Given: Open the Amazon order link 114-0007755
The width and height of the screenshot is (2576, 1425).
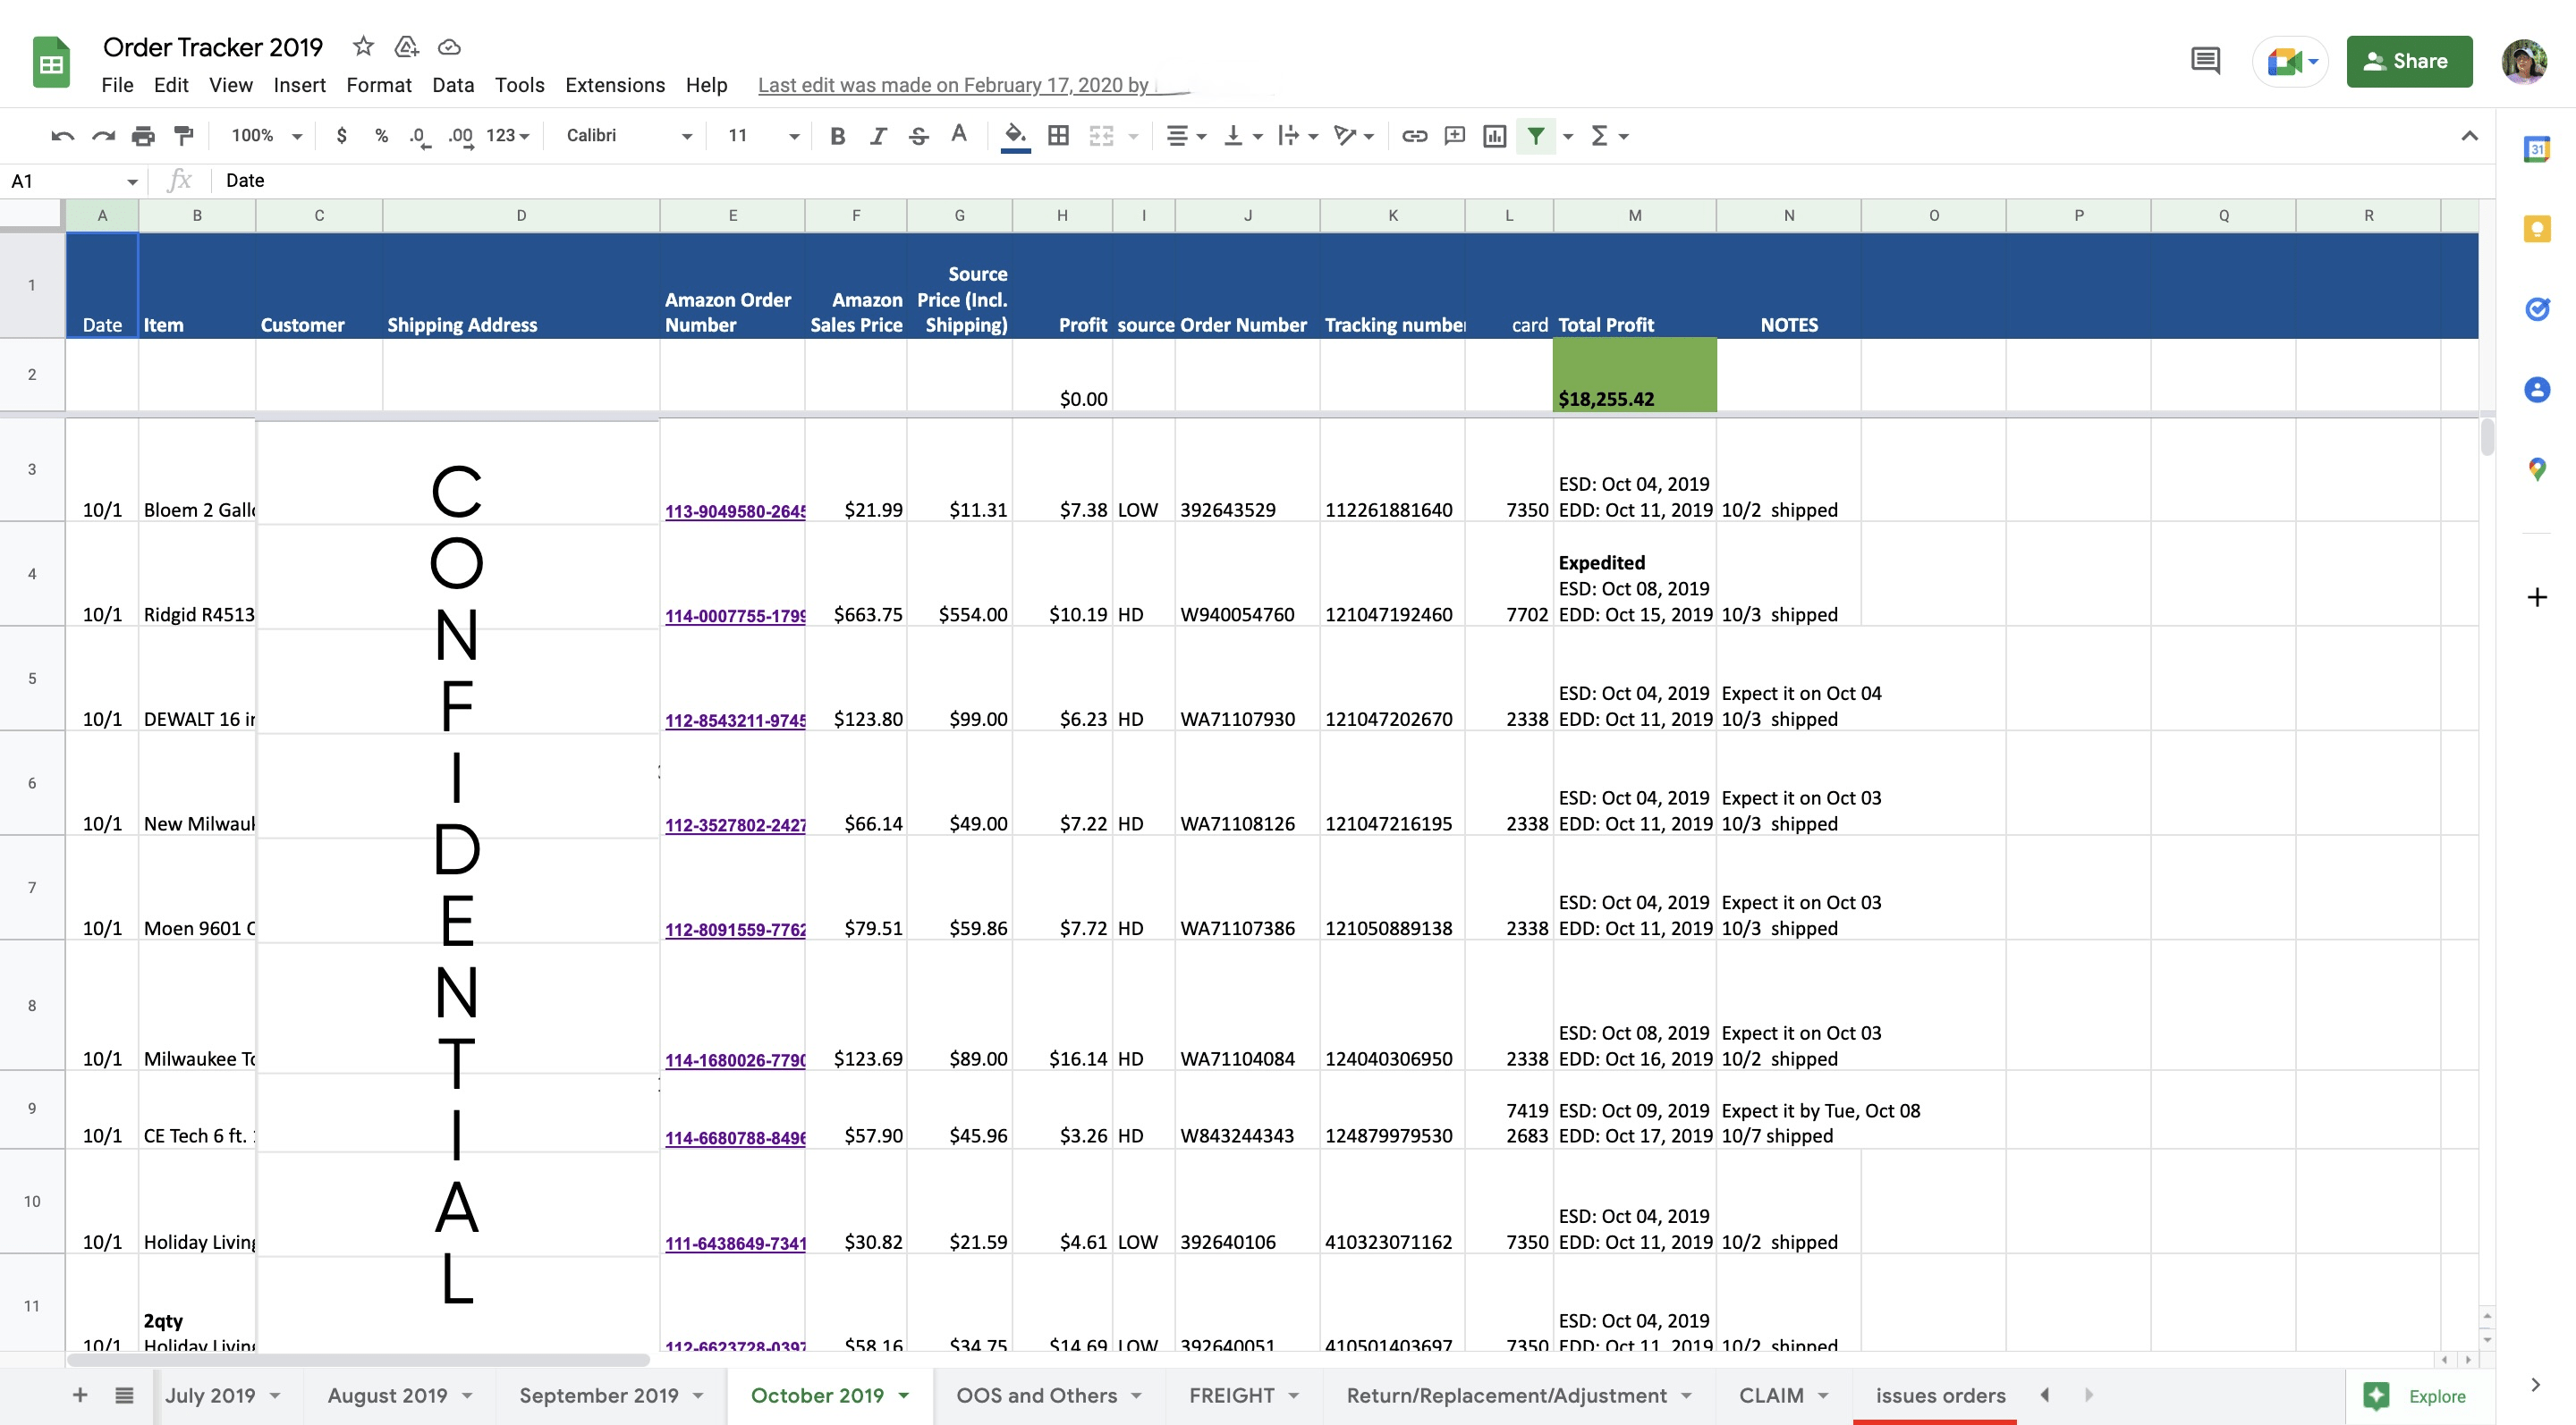Looking at the screenshot, I should tap(734, 616).
